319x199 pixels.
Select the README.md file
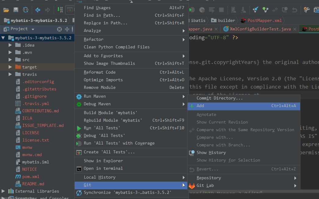pos(33,184)
